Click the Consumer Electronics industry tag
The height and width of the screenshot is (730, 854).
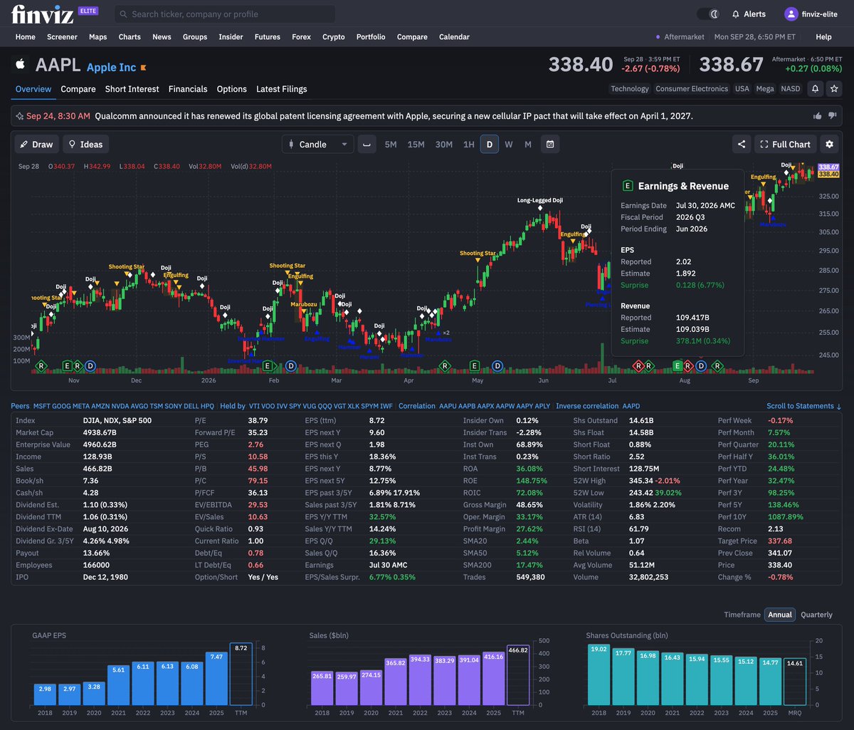point(692,89)
